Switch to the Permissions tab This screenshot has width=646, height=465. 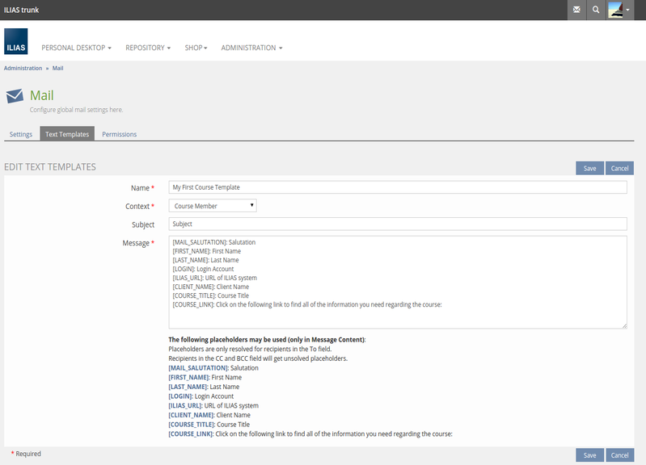(x=119, y=134)
